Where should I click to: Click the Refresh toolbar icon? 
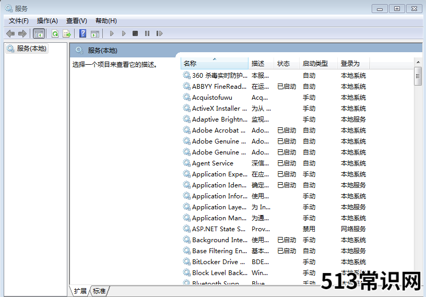coord(55,34)
